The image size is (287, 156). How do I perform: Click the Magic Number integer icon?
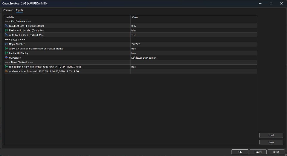tap(6, 44)
